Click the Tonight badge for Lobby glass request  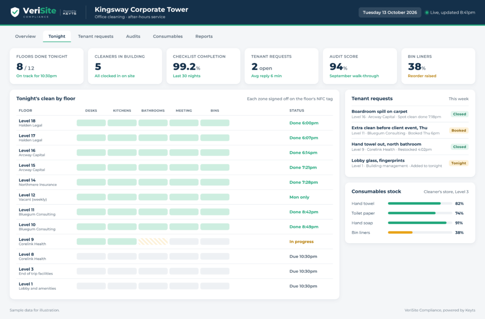[x=458, y=163]
